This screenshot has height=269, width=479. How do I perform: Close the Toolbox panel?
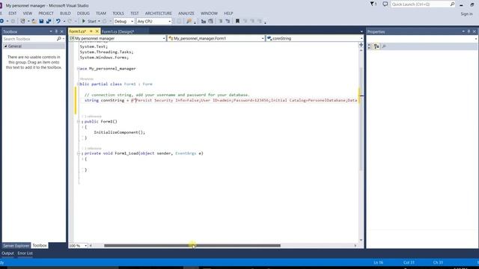[61, 31]
